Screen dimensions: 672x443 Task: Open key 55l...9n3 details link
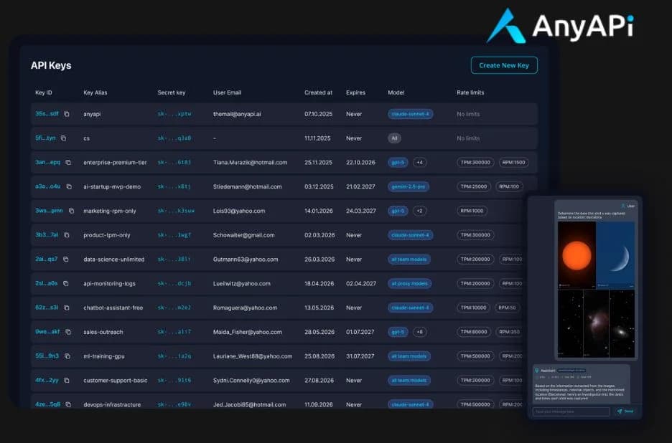pyautogui.click(x=47, y=356)
